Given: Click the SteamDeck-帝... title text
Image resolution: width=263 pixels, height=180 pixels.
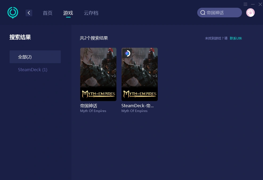Looking at the screenshot, I should tap(137, 106).
